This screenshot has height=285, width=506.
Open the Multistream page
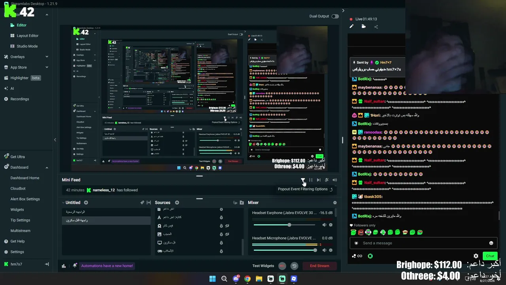pos(20,231)
